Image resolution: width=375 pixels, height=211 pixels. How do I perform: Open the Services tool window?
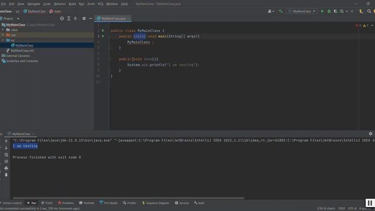tap(182, 203)
